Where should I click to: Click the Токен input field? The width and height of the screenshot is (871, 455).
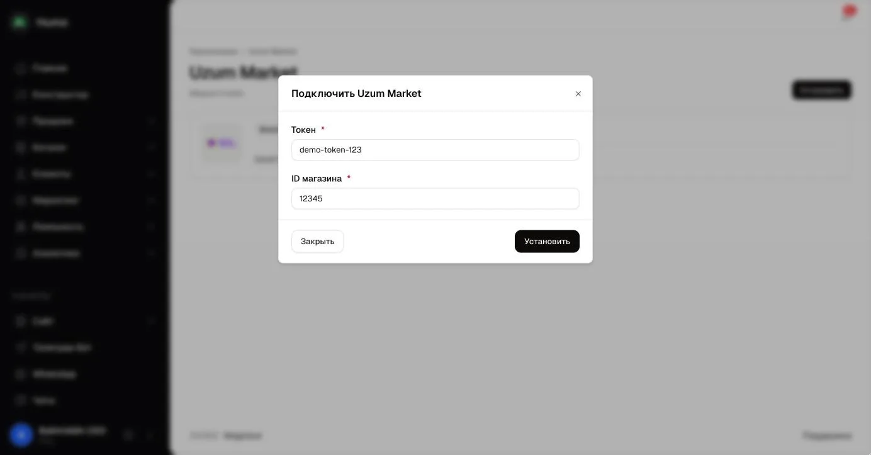tap(435, 150)
